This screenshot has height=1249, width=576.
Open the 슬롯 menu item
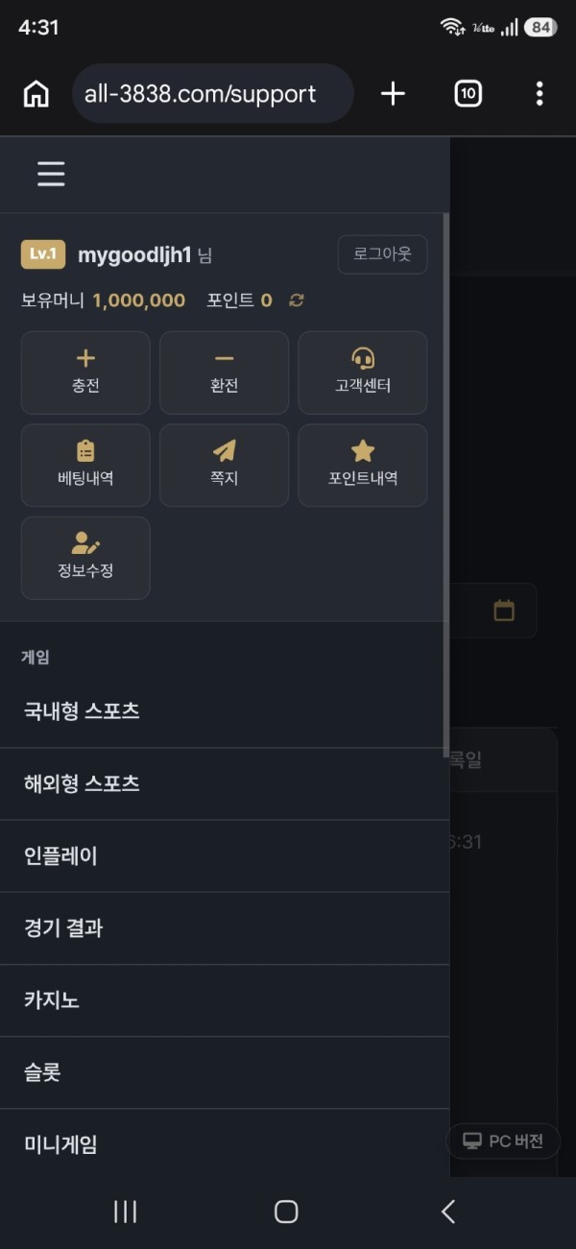click(225, 1072)
